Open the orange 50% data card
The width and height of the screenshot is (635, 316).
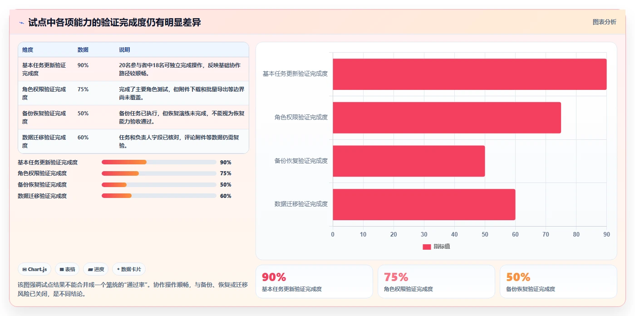(x=558, y=281)
